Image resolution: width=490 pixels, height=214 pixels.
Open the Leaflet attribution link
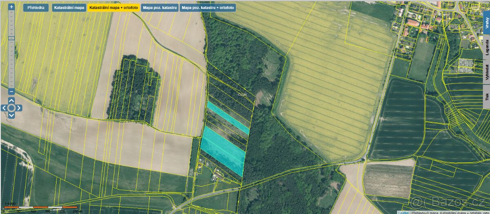[x=403, y=212]
